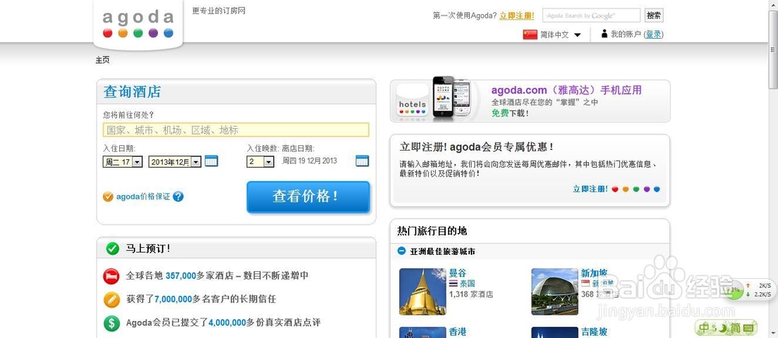This screenshot has width=778, height=338.
Task: Click the 我的账户 text
Action: (626, 34)
